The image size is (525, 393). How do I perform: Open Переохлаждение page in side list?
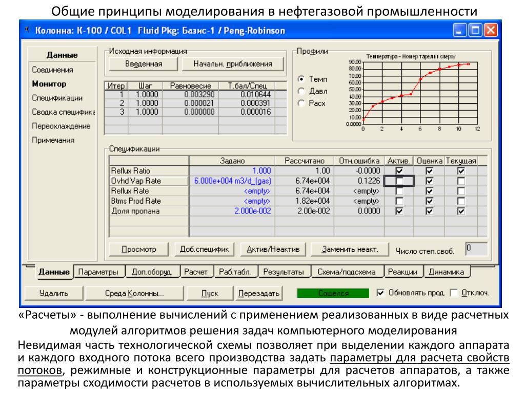coord(62,126)
